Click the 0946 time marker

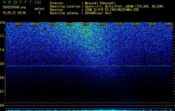(102, 24)
